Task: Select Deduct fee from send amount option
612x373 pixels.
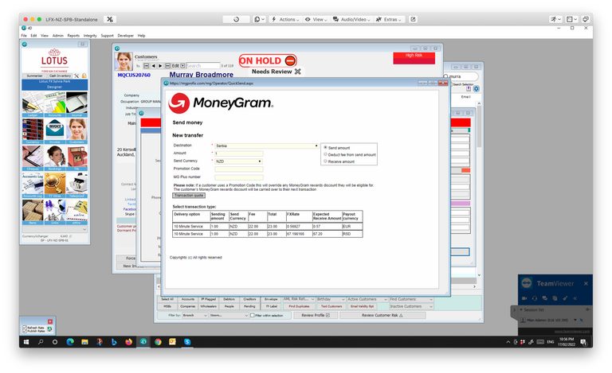Action: point(325,154)
